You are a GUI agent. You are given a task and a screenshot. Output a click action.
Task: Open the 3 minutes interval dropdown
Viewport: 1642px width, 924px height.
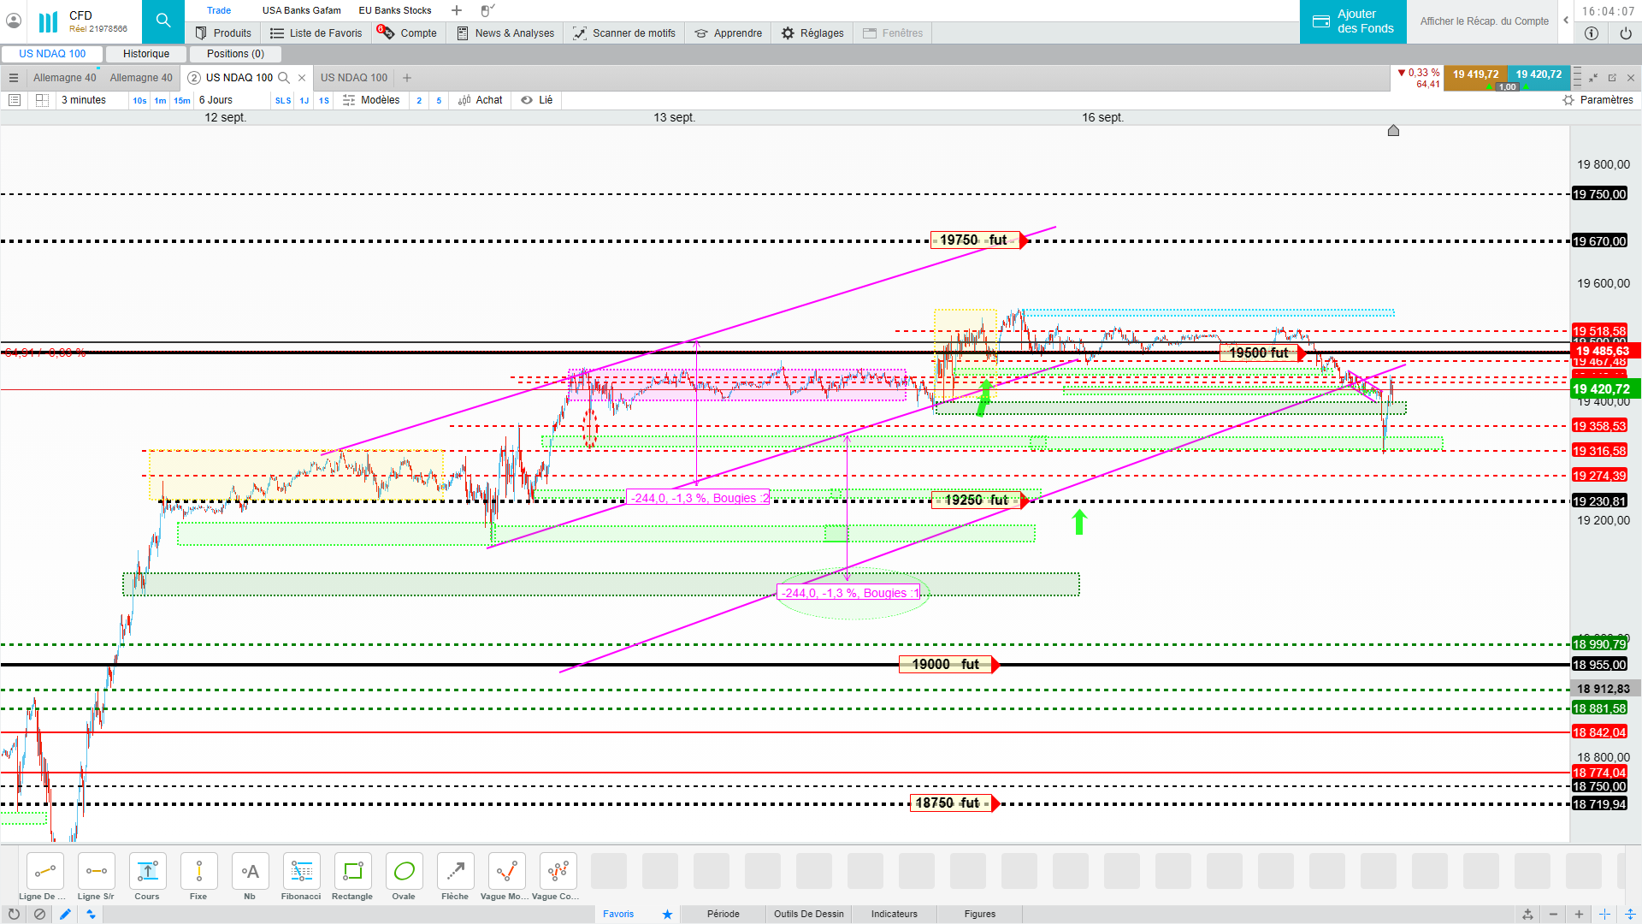pyautogui.click(x=84, y=100)
